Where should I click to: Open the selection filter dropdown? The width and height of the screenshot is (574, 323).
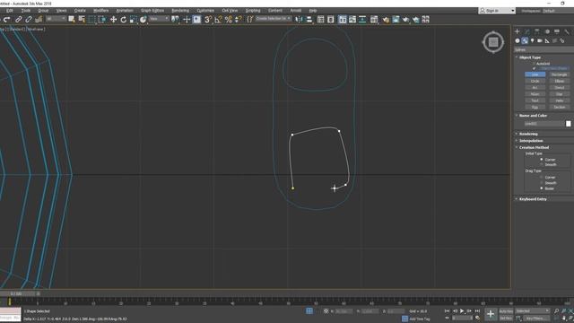(56, 19)
